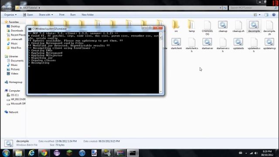Click Print in the Explorer toolbar
The image size is (279, 157).
(x=62, y=15)
